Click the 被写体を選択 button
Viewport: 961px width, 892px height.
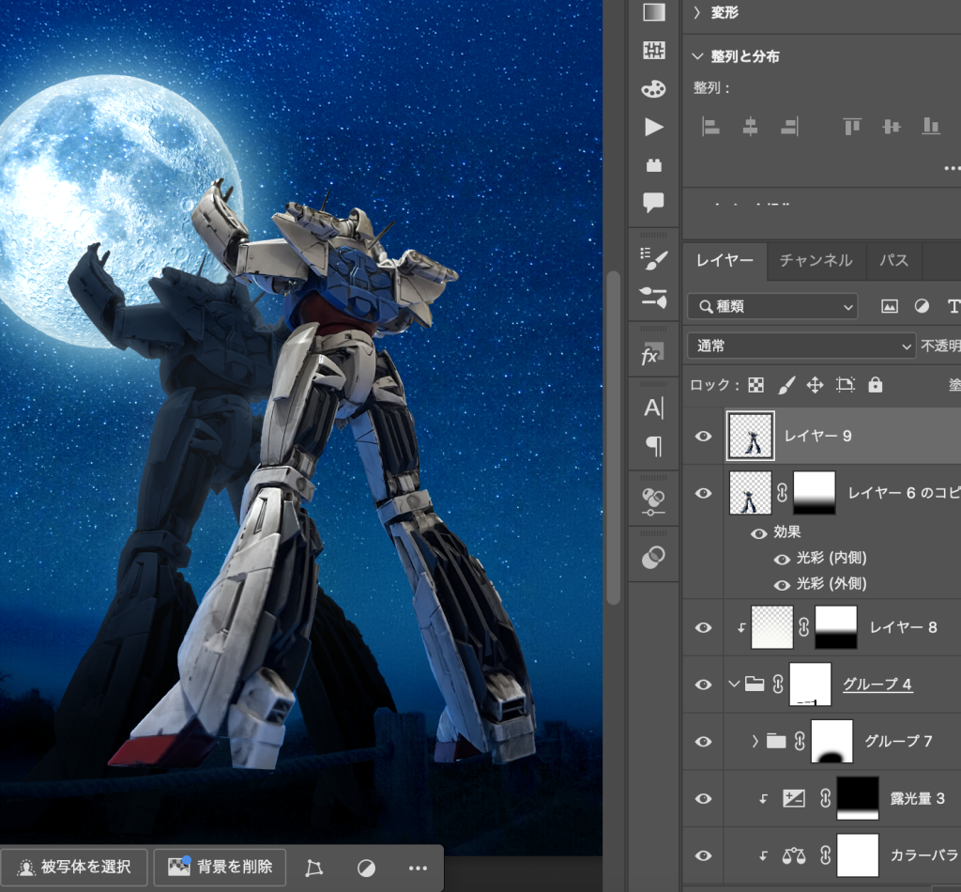pyautogui.click(x=74, y=867)
